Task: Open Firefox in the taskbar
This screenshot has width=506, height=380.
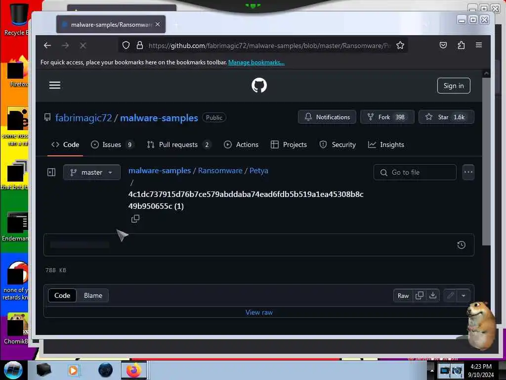Action: click(x=133, y=370)
